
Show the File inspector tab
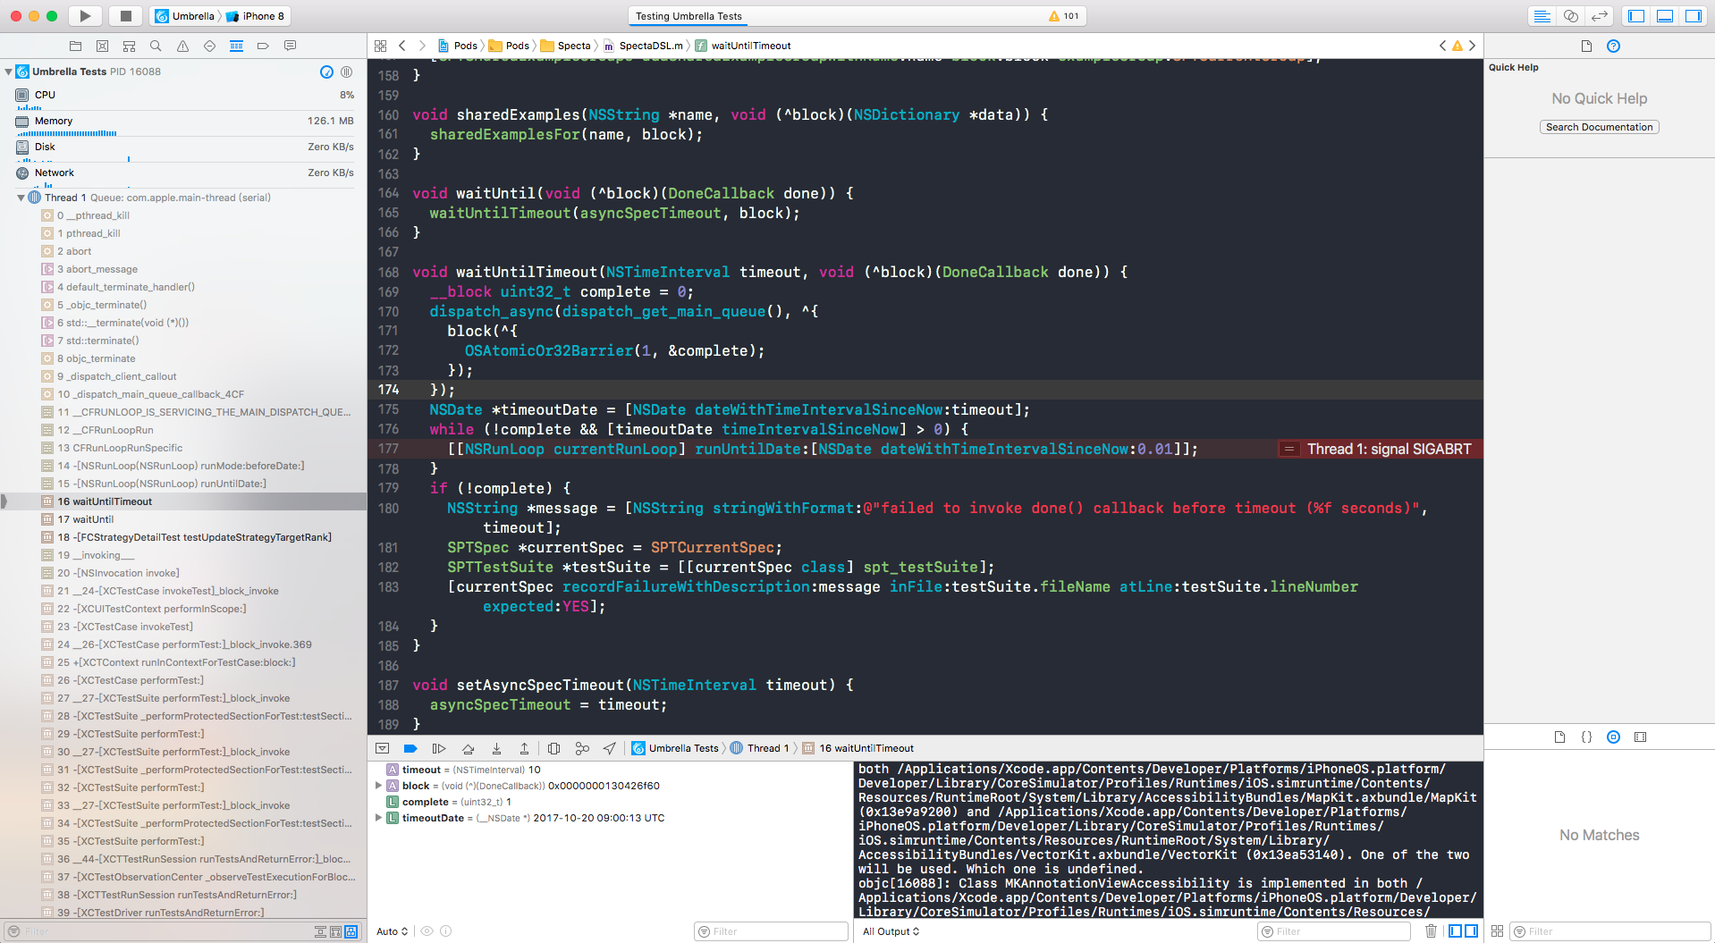click(x=1586, y=46)
